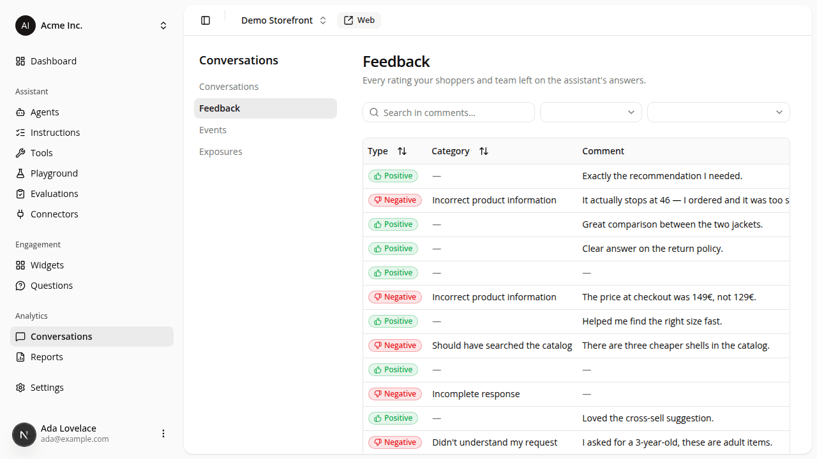Click the Questions help icon
The height and width of the screenshot is (459, 817).
[x=20, y=286]
